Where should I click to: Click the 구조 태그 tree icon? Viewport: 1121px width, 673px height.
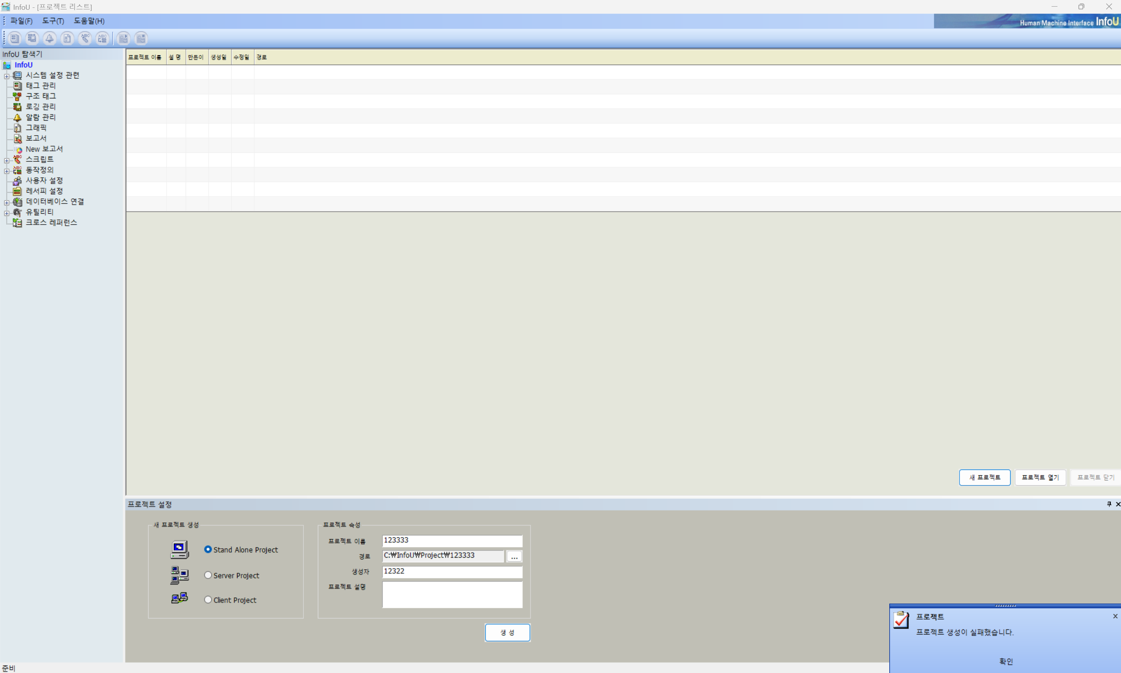(x=17, y=96)
